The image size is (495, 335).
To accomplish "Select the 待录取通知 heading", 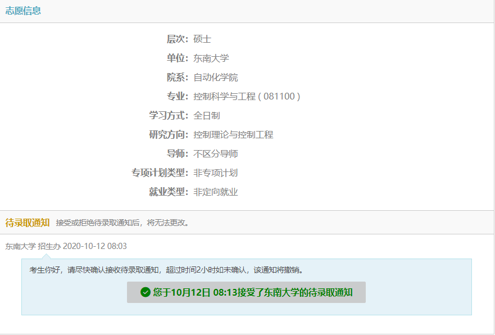I will coord(28,223).
